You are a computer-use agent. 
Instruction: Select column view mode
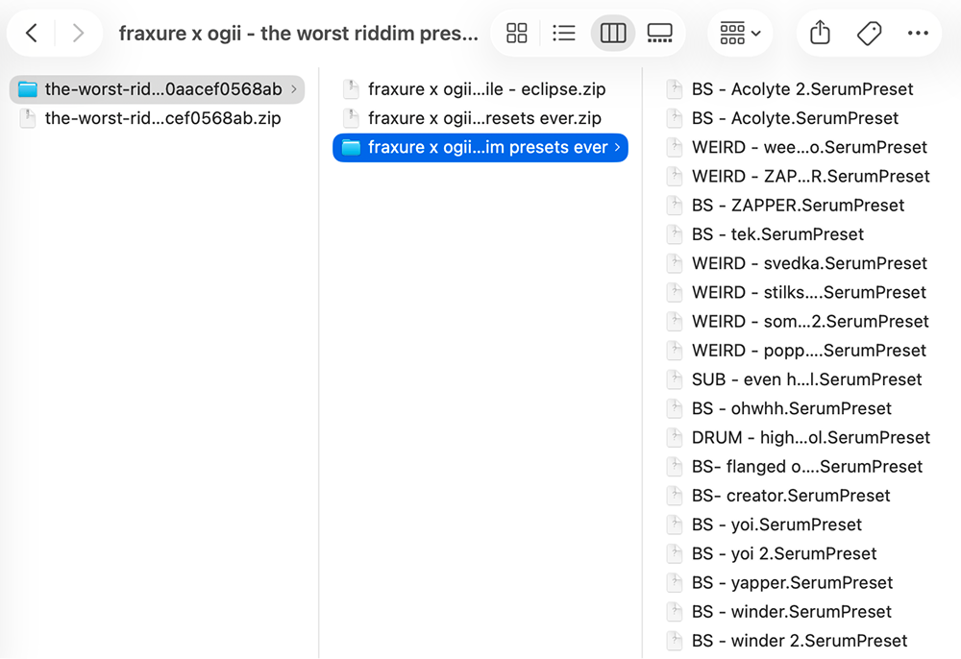click(x=613, y=33)
